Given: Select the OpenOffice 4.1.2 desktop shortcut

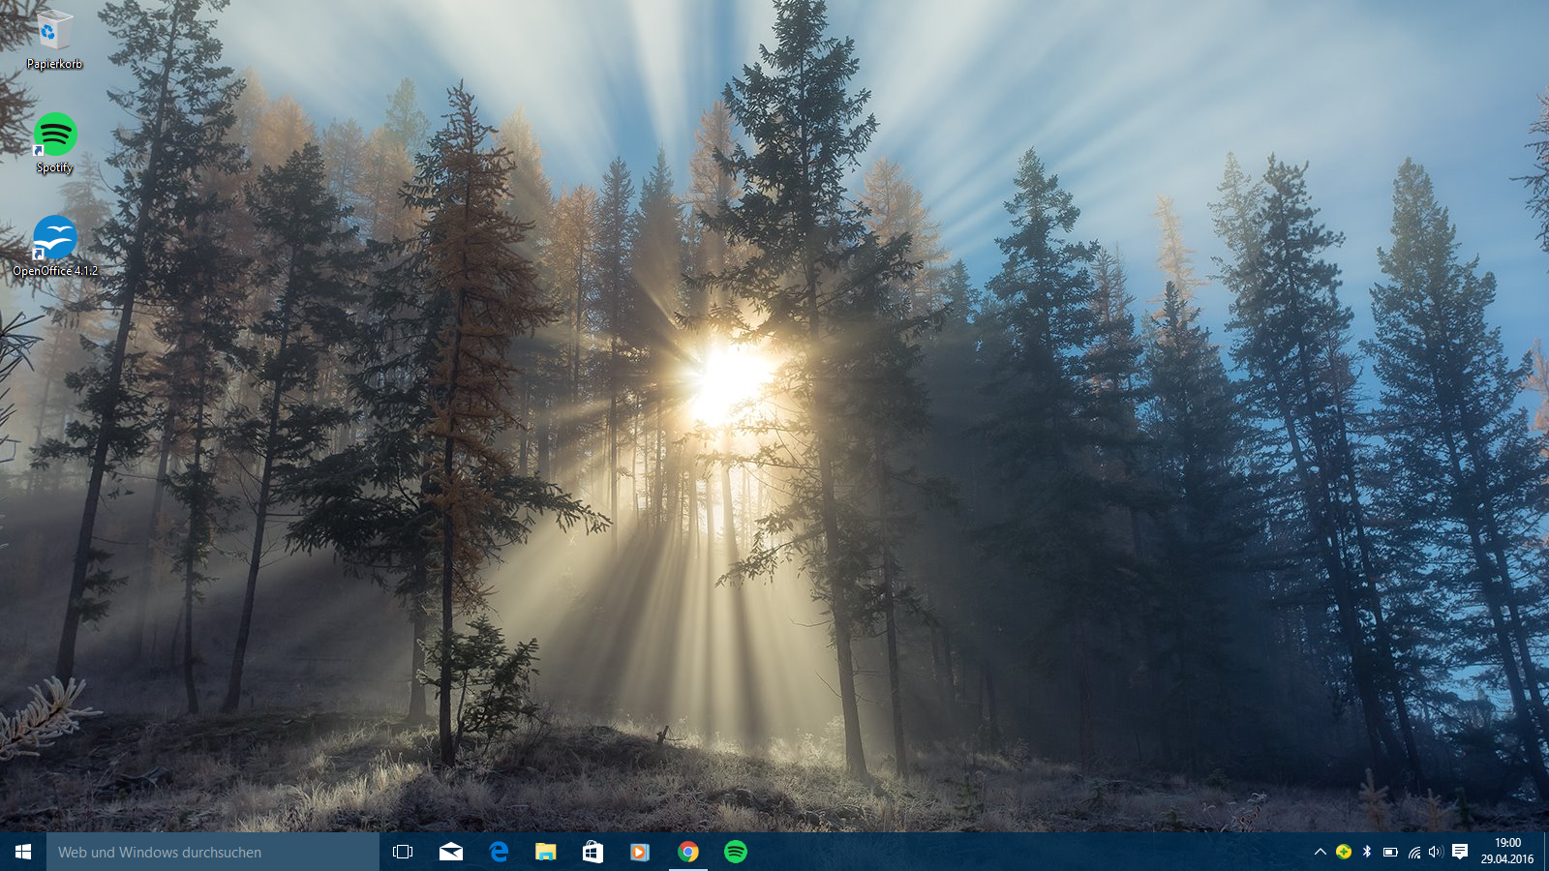Looking at the screenshot, I should 54,246.
